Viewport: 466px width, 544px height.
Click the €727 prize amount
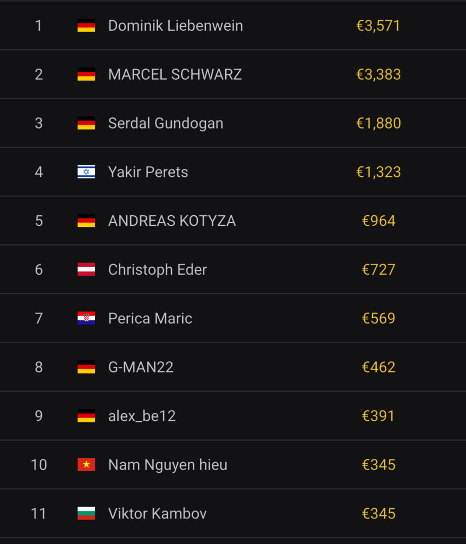pyautogui.click(x=378, y=270)
